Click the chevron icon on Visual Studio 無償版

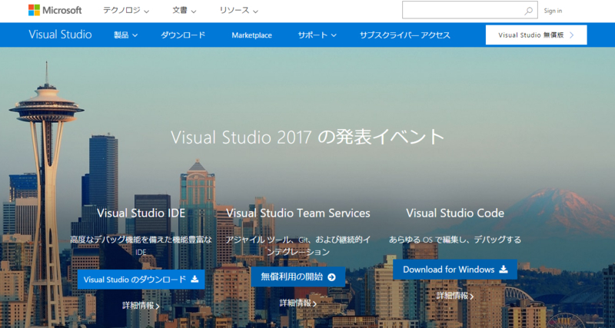click(x=571, y=35)
